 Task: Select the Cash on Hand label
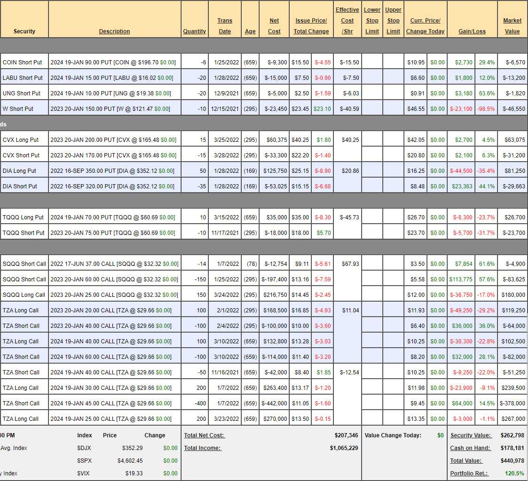pyautogui.click(x=470, y=448)
